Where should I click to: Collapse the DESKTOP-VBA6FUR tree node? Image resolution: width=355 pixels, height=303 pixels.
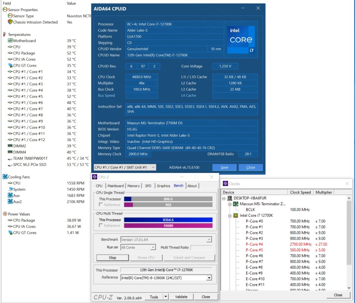click(224, 198)
